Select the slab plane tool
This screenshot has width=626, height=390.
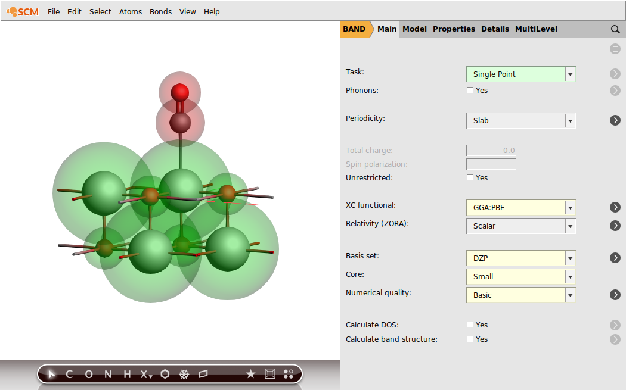(x=203, y=374)
